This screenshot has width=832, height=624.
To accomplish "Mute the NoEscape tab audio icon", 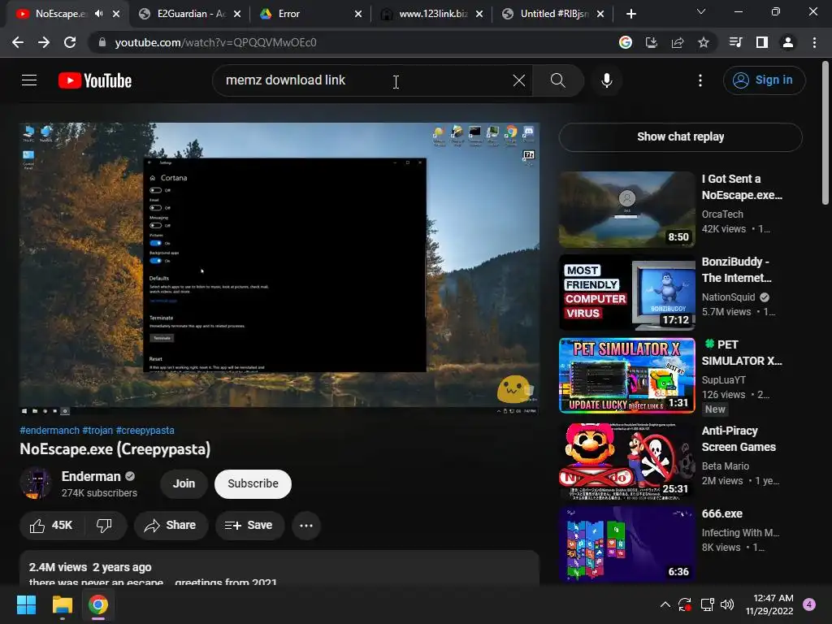I will pyautogui.click(x=98, y=14).
